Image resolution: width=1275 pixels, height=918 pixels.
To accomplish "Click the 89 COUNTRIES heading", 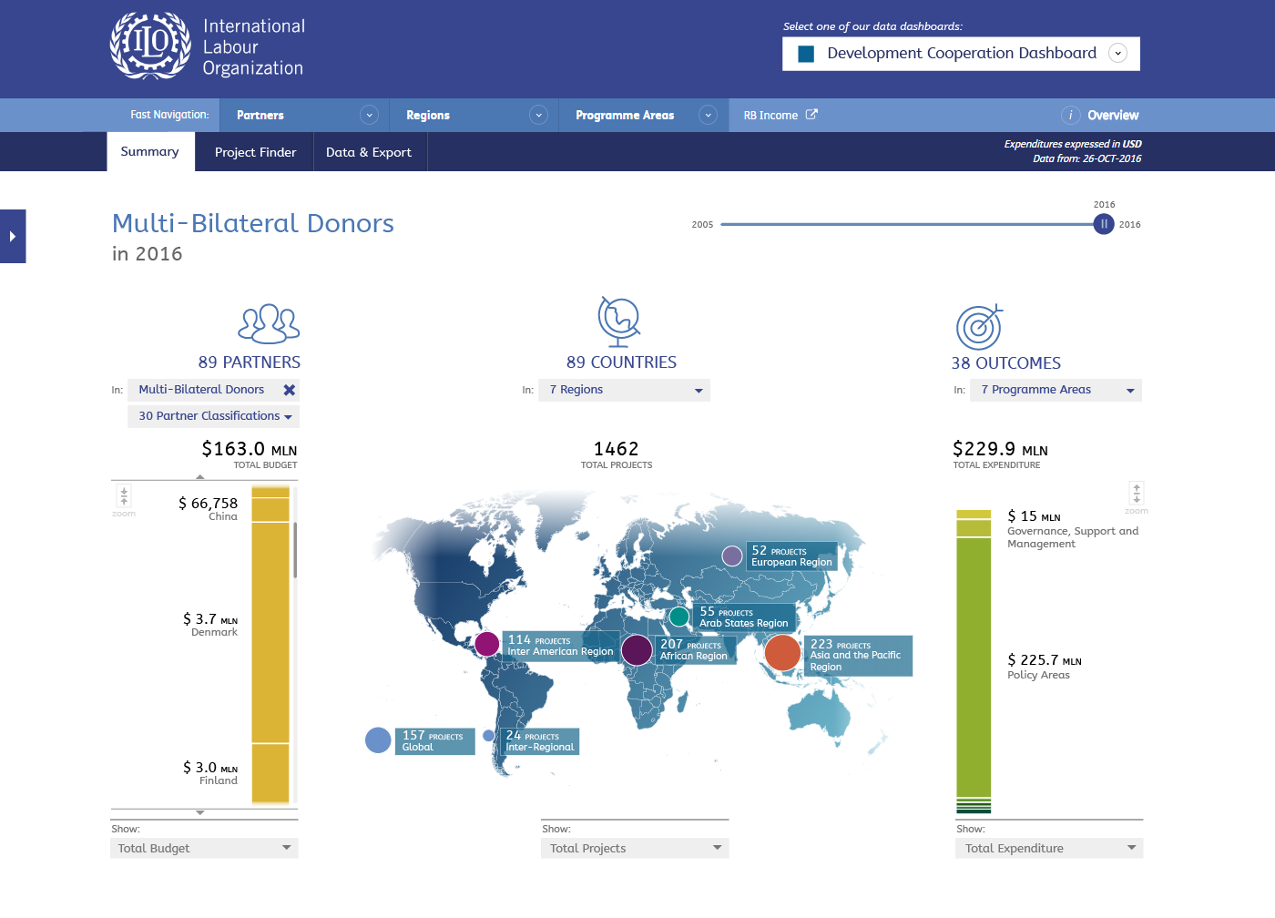I will (621, 362).
